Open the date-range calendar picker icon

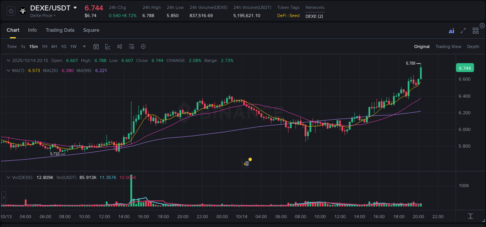[96, 46]
